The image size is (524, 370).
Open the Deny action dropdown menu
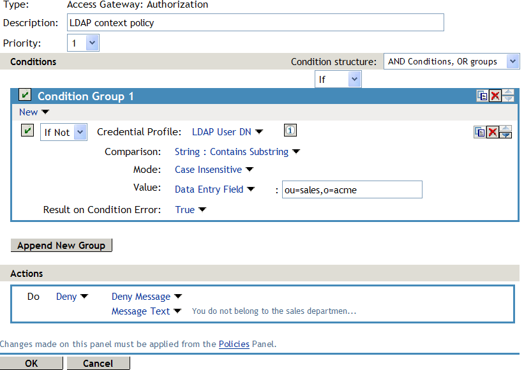click(72, 296)
